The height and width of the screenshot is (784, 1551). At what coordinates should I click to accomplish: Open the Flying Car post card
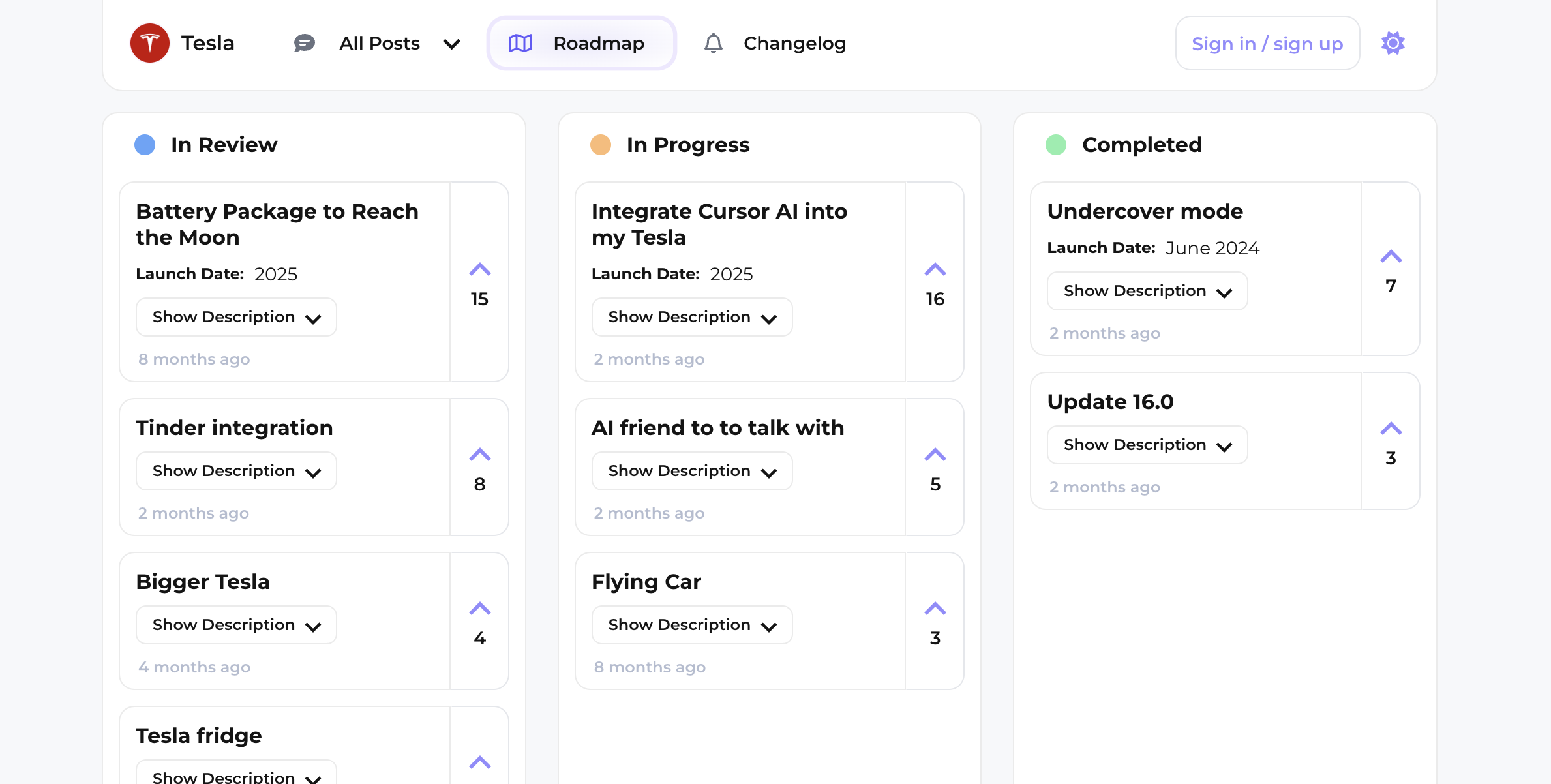(x=740, y=581)
